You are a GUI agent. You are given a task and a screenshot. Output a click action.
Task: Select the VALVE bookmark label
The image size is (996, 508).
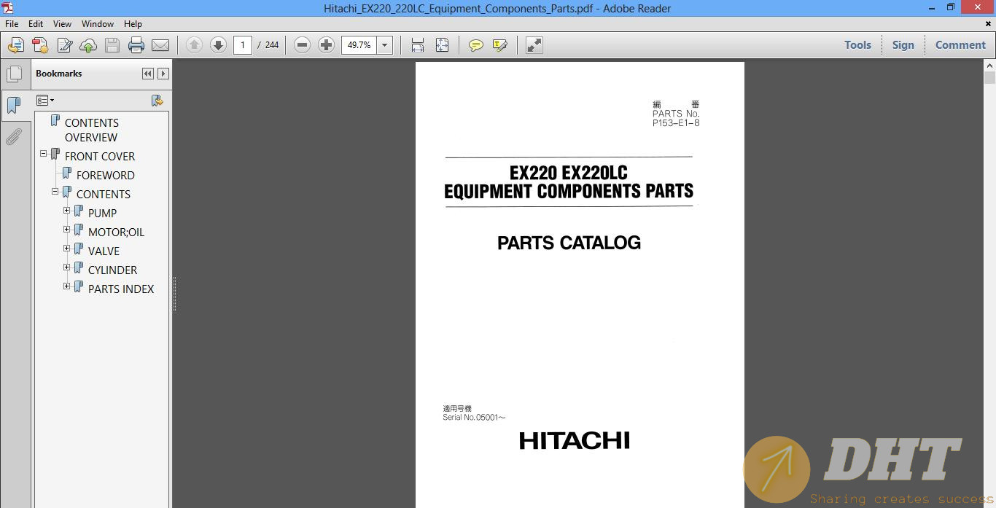pyautogui.click(x=104, y=251)
